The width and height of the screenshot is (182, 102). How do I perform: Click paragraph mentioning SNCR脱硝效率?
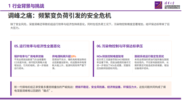coord(114,64)
